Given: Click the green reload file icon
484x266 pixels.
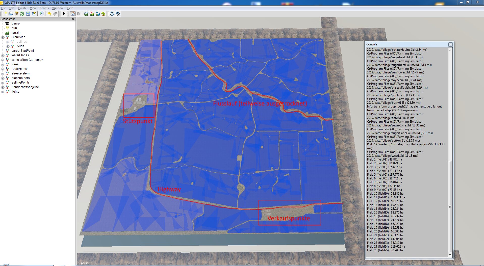Looking at the screenshot, I should (22, 14).
